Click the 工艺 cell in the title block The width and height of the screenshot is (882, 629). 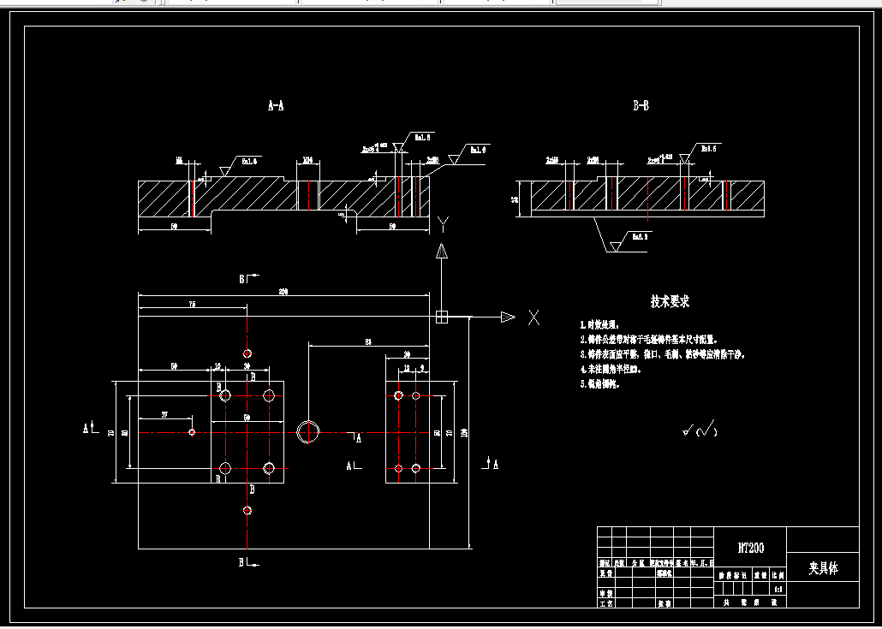point(605,603)
